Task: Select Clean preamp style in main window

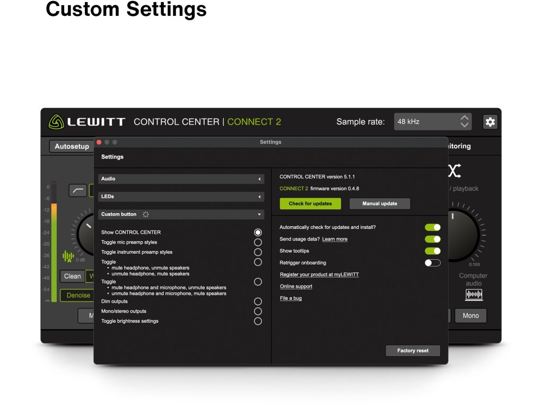Action: (72, 276)
